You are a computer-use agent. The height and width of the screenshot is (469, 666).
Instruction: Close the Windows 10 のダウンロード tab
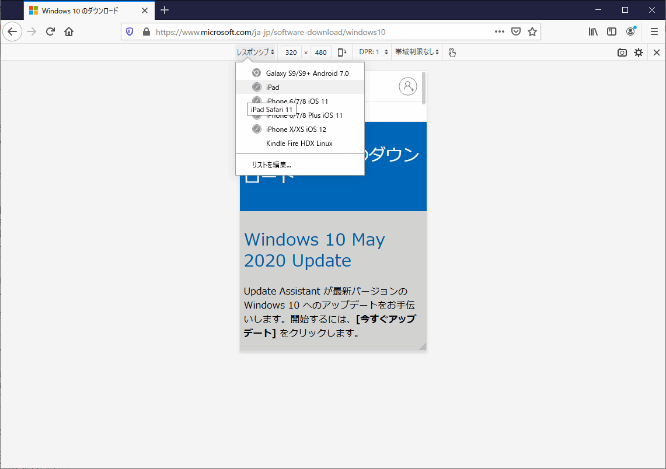pyautogui.click(x=145, y=10)
